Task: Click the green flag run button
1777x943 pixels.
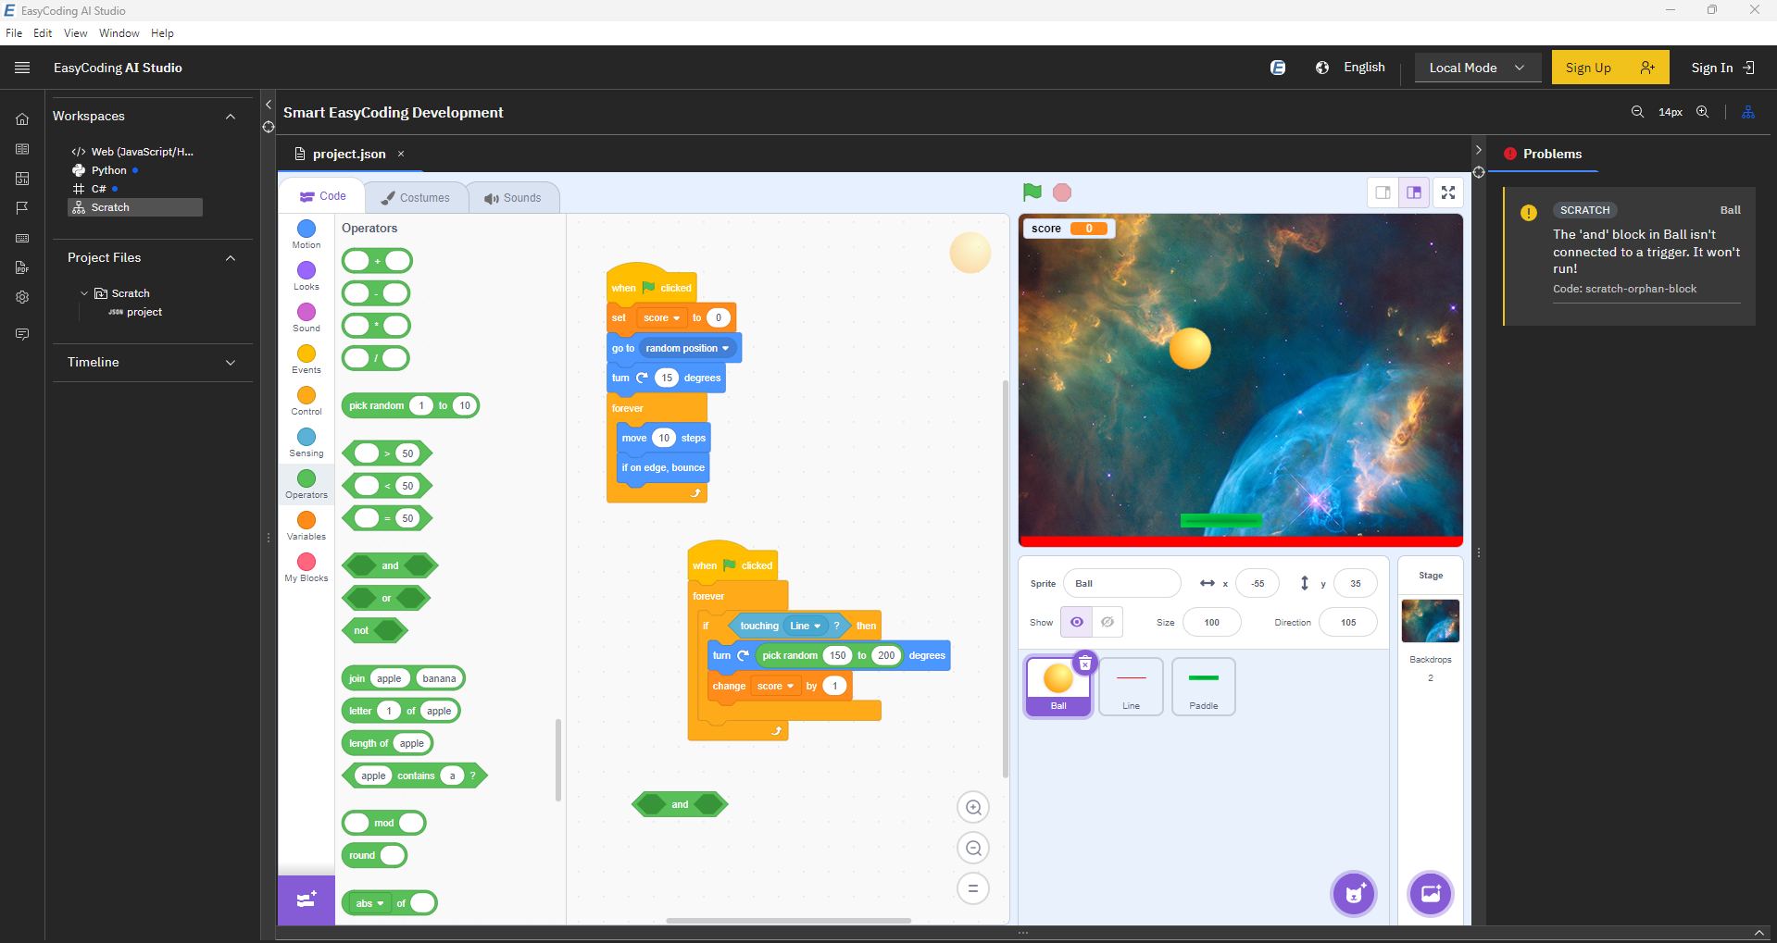Action: pyautogui.click(x=1032, y=192)
